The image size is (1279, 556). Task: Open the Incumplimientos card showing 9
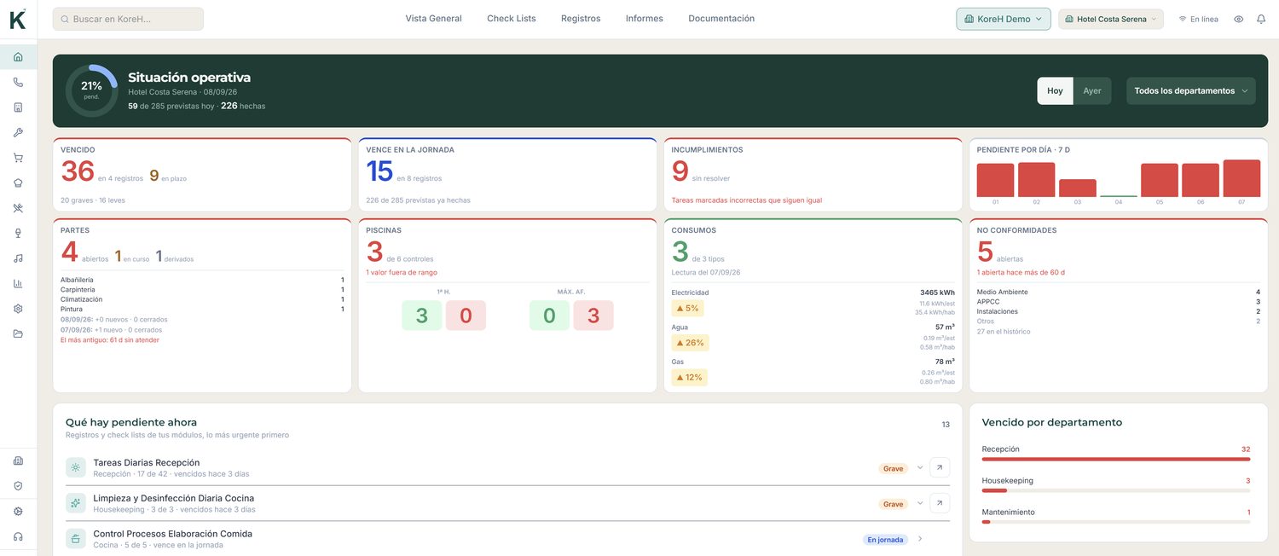(813, 175)
